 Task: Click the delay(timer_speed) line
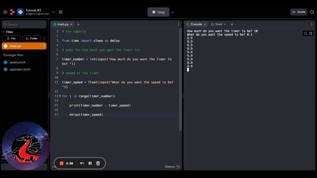86,115
